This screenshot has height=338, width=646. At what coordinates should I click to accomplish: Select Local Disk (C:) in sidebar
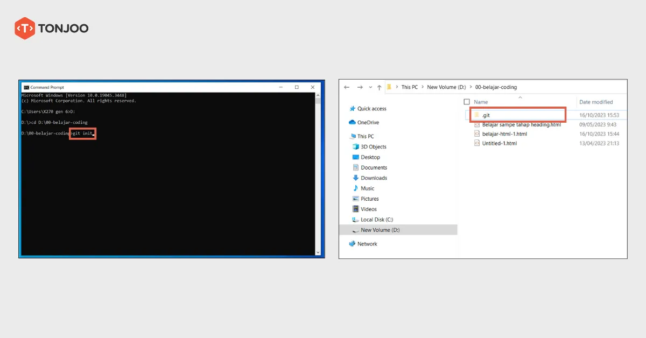pos(376,220)
